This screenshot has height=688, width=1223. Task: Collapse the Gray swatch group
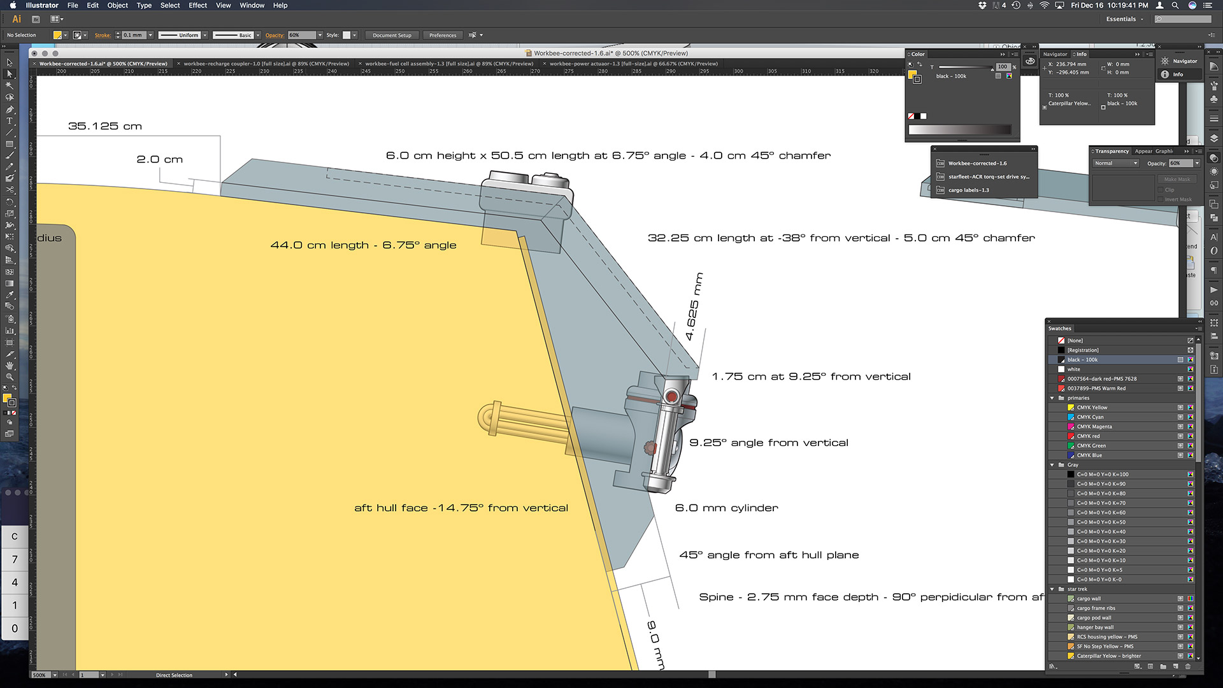coord(1052,465)
